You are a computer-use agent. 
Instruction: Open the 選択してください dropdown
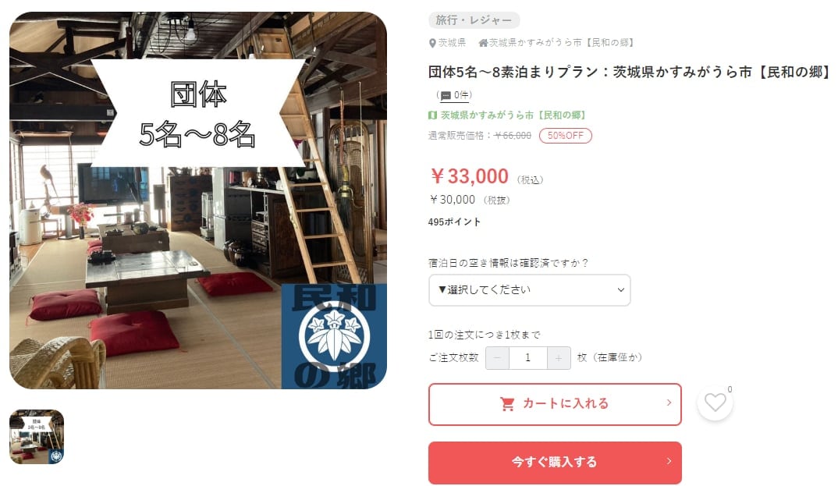tap(529, 290)
